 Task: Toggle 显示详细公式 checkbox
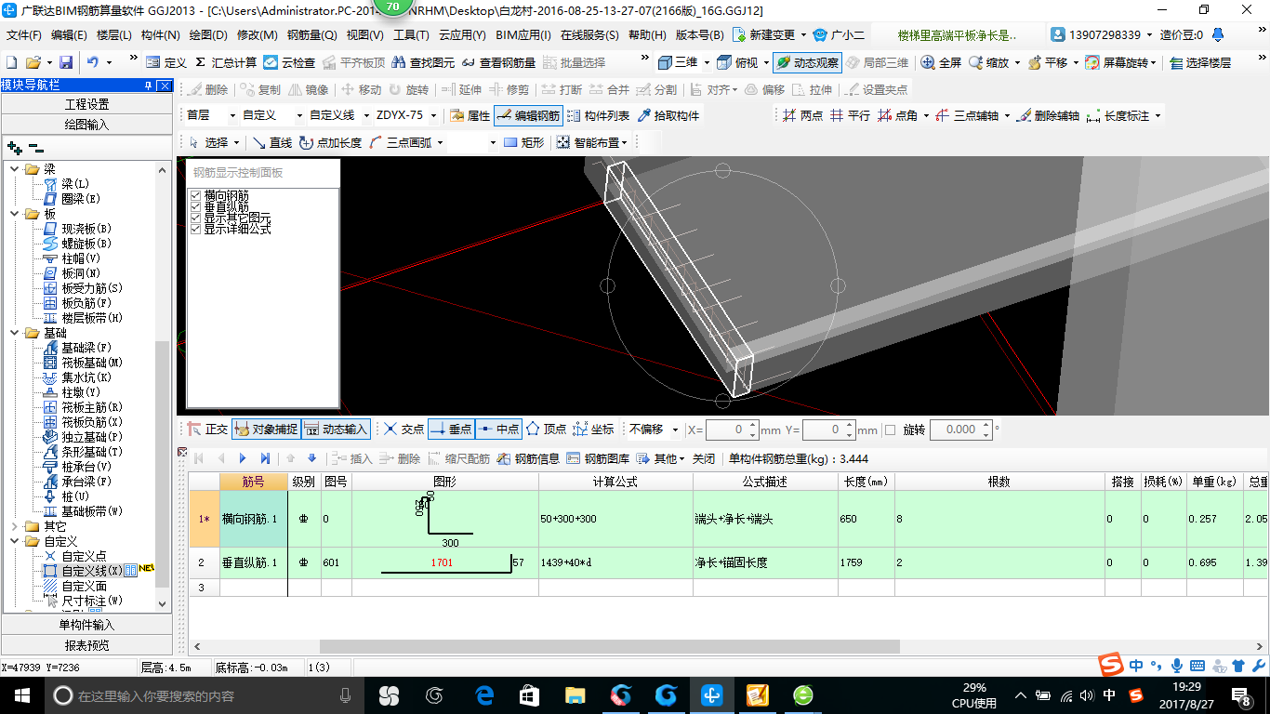point(195,228)
